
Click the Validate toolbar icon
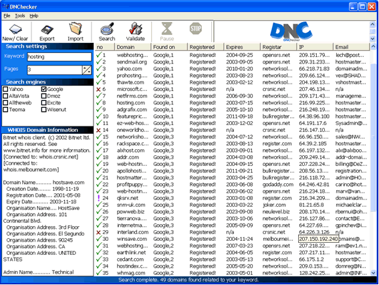[x=135, y=29]
